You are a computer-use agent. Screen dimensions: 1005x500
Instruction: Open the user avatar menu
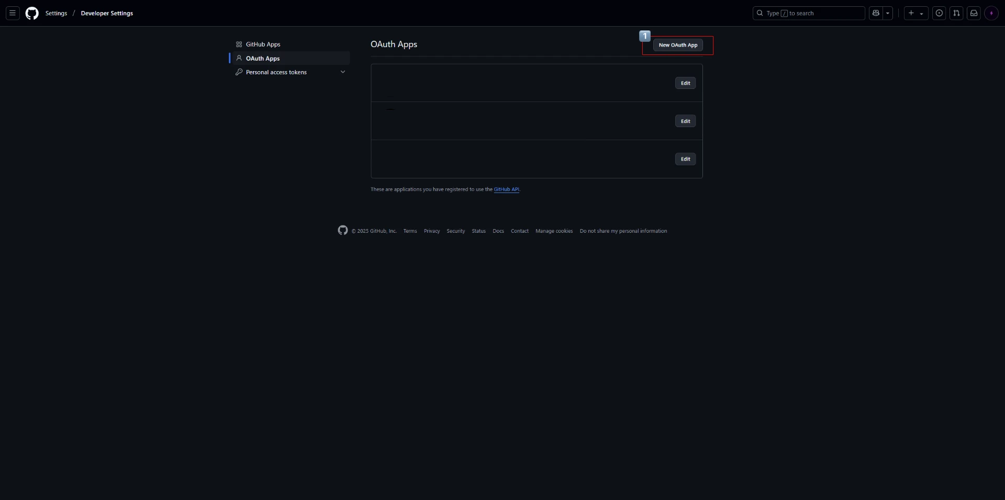(x=991, y=13)
